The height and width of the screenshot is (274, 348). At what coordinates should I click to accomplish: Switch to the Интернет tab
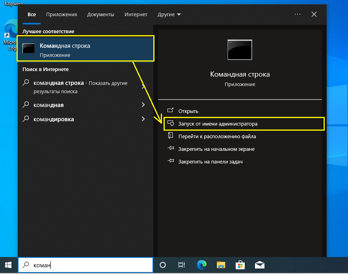136,15
